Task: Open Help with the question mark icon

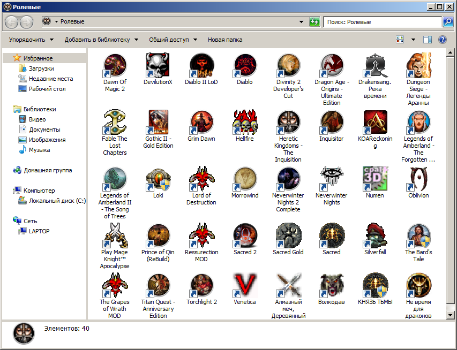Action: coord(443,40)
